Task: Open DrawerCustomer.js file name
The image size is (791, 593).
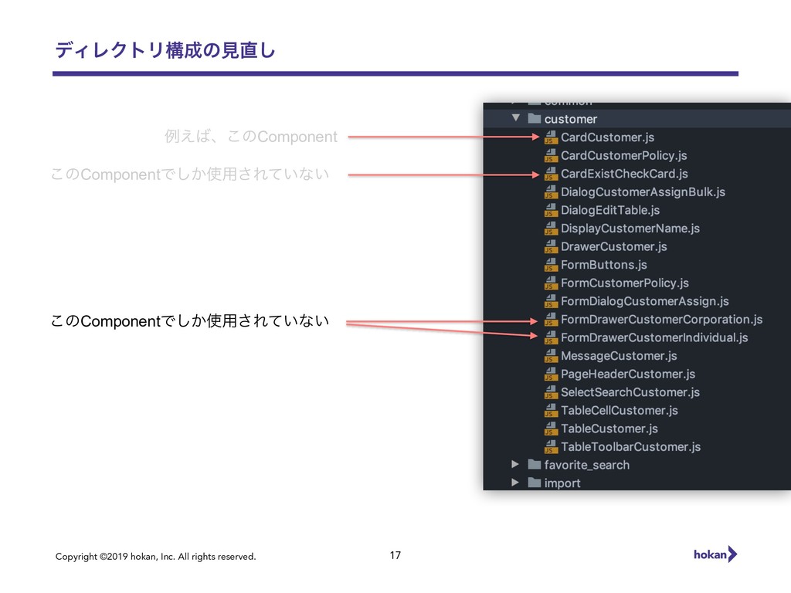Action: point(614,246)
